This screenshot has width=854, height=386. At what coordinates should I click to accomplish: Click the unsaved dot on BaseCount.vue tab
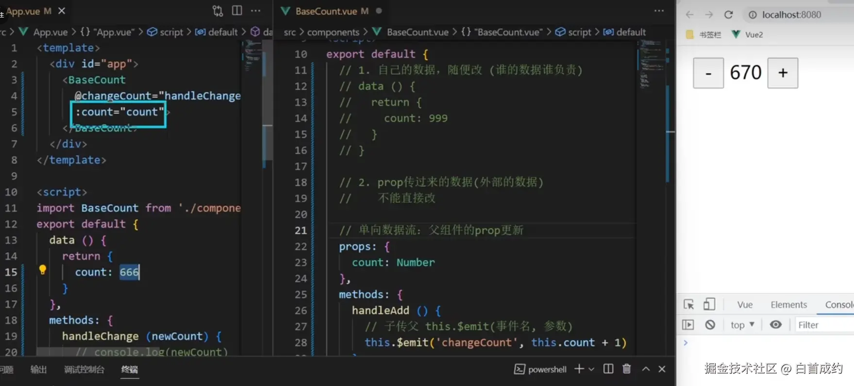pyautogui.click(x=379, y=11)
